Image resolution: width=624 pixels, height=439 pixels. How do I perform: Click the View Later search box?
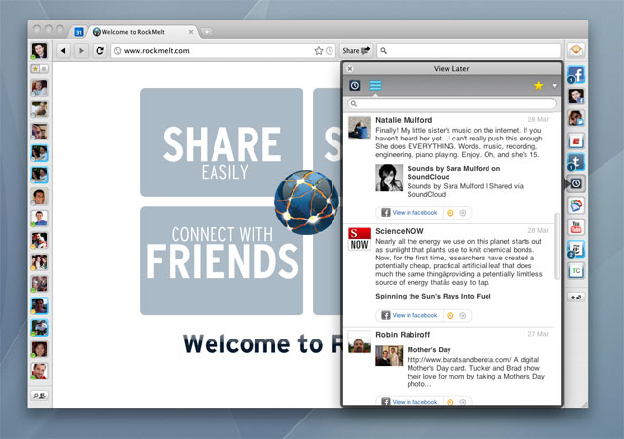click(451, 104)
